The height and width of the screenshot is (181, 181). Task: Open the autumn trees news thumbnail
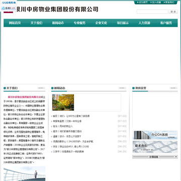[x=63, y=103]
